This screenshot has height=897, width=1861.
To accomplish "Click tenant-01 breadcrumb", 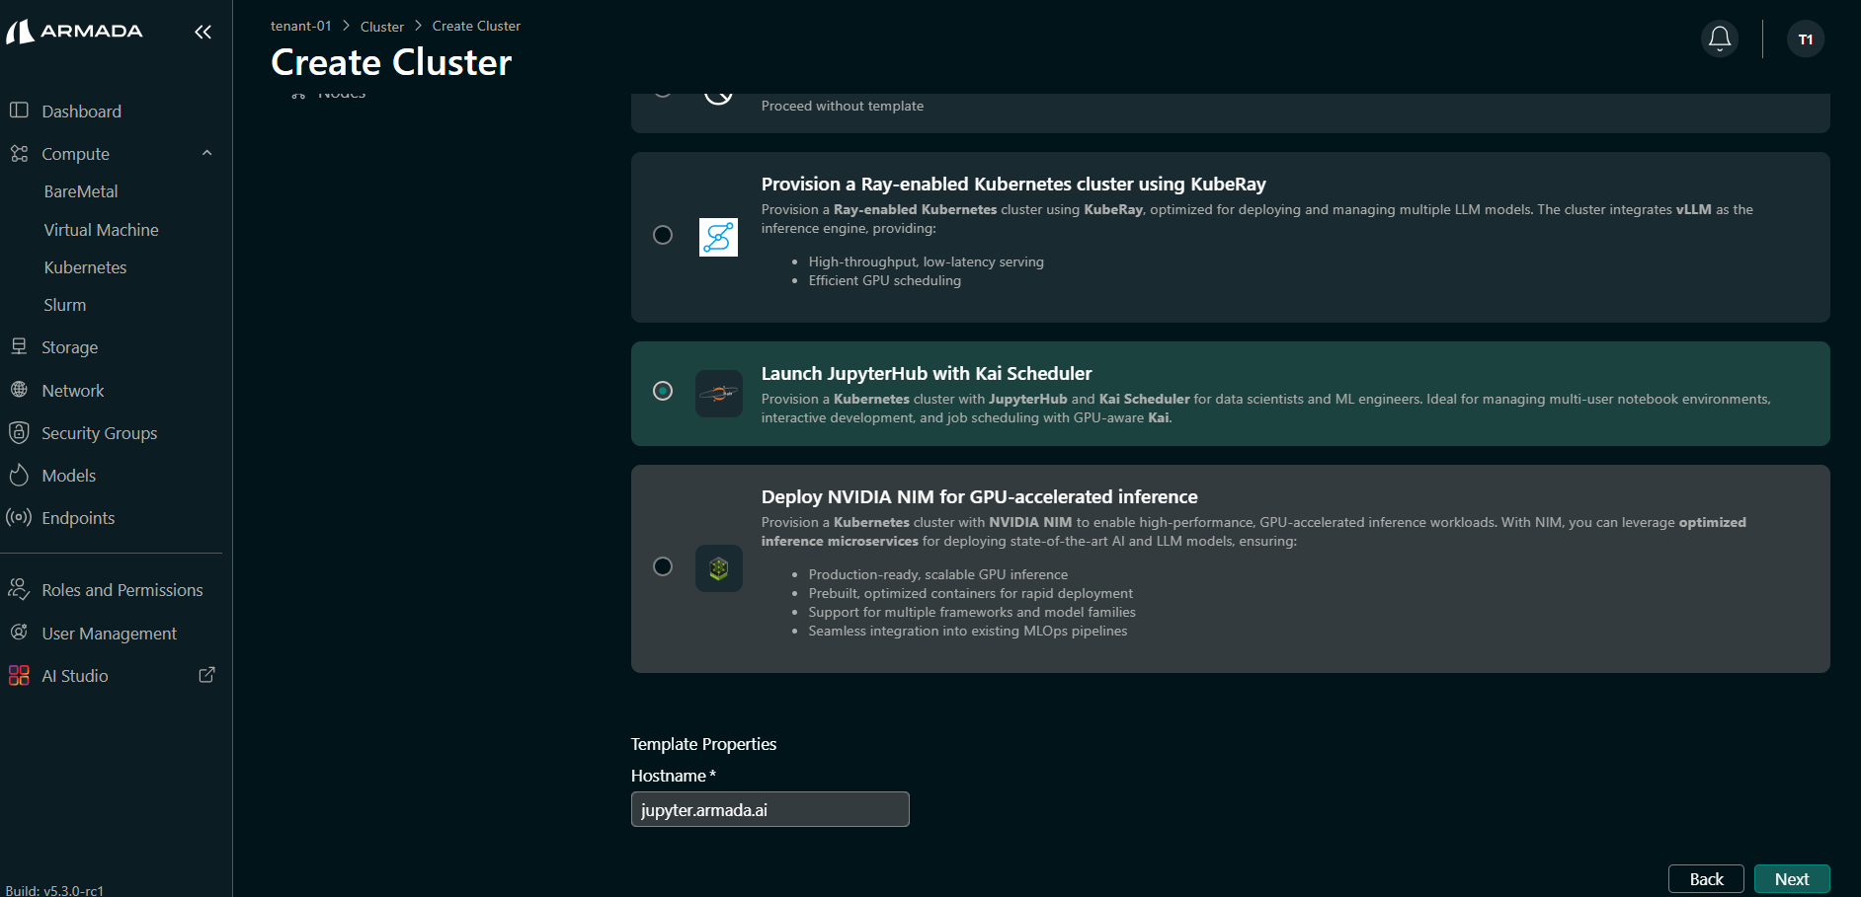I will 300,26.
